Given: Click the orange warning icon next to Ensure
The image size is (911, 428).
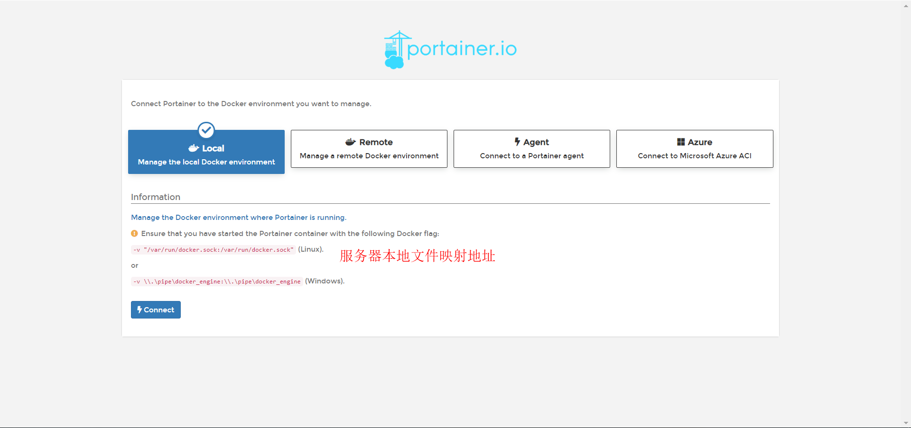Looking at the screenshot, I should click(x=134, y=233).
